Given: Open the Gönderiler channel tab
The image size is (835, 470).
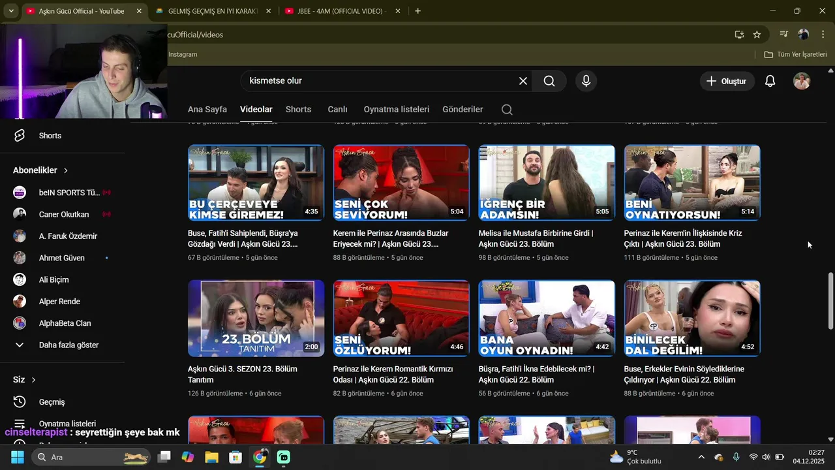Looking at the screenshot, I should 463,110.
